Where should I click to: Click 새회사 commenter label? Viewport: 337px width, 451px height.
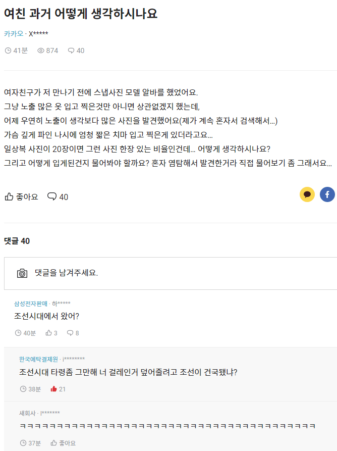pos(27,413)
